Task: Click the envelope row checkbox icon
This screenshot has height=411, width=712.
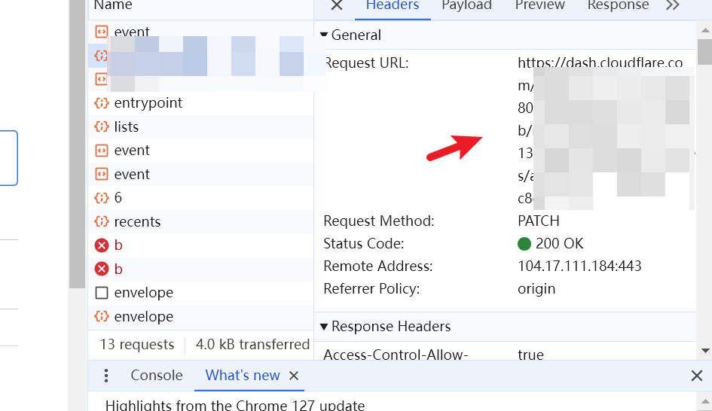Action: 102,293
